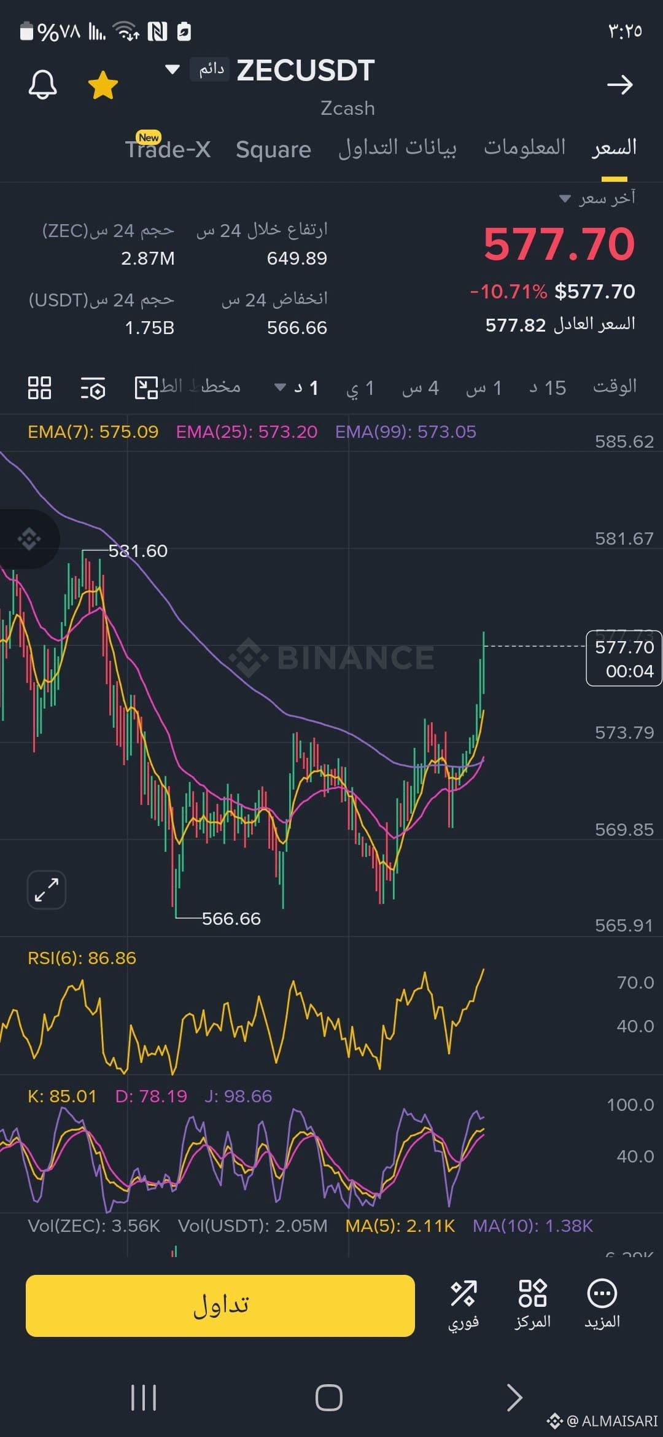Open the المركز hub icon
663x1437 pixels.
coord(532,1306)
